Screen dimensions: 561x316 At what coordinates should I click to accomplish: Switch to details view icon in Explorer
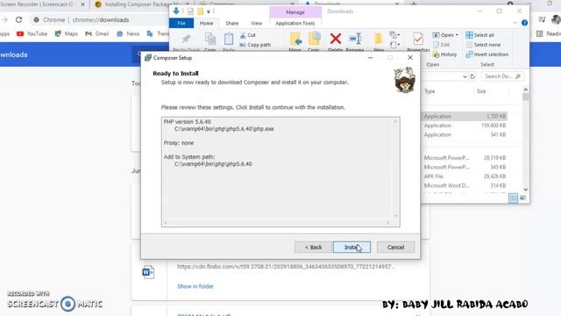[x=513, y=198]
